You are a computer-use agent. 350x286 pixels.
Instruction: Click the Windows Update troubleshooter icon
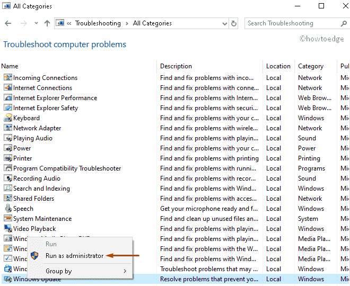pyautogui.click(x=8, y=279)
